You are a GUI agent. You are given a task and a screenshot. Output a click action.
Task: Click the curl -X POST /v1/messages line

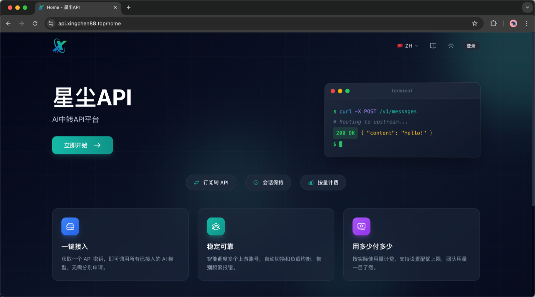tap(375, 112)
